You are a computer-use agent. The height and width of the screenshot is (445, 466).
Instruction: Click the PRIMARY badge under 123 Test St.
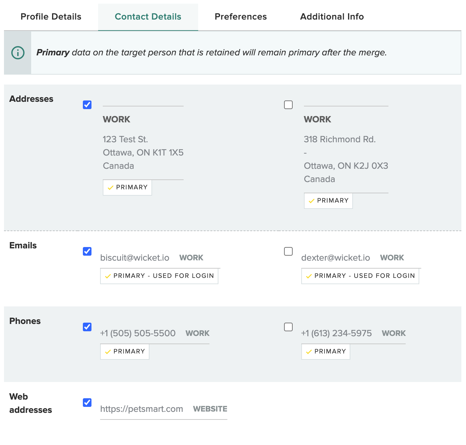(x=127, y=187)
